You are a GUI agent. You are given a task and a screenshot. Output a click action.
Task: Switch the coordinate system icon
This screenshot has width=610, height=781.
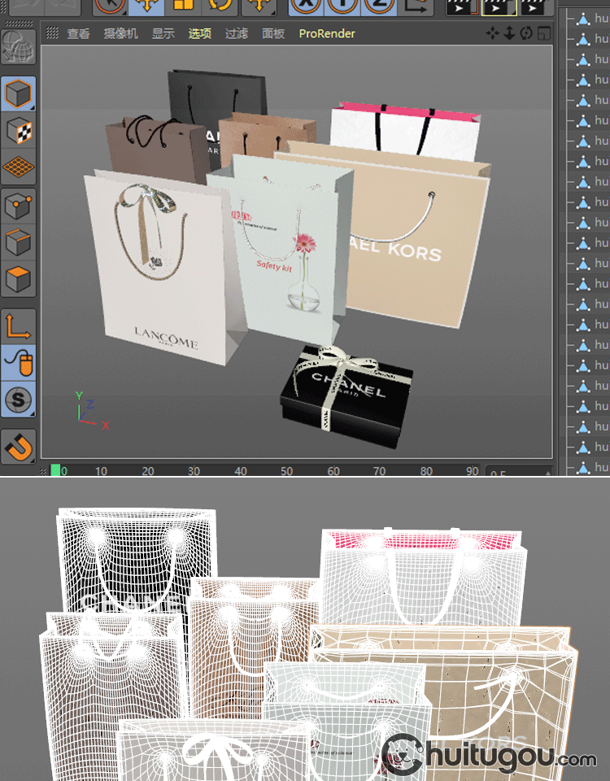(x=414, y=7)
